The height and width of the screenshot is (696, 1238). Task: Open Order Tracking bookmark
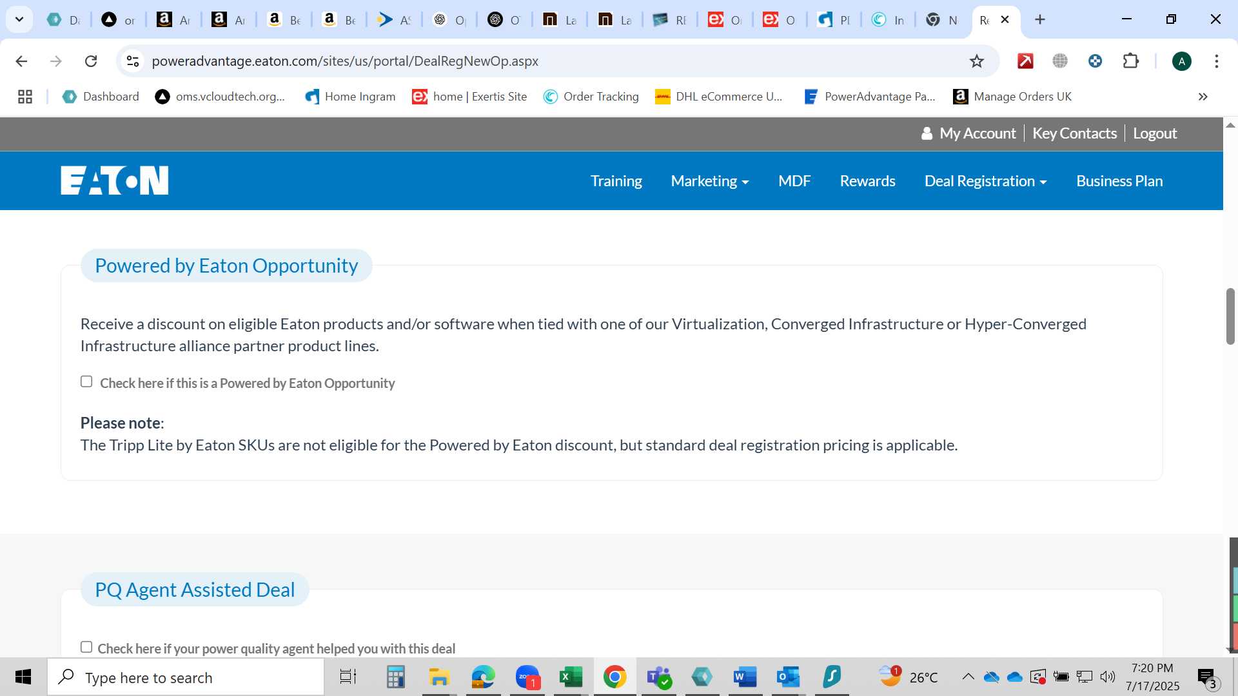(x=591, y=97)
